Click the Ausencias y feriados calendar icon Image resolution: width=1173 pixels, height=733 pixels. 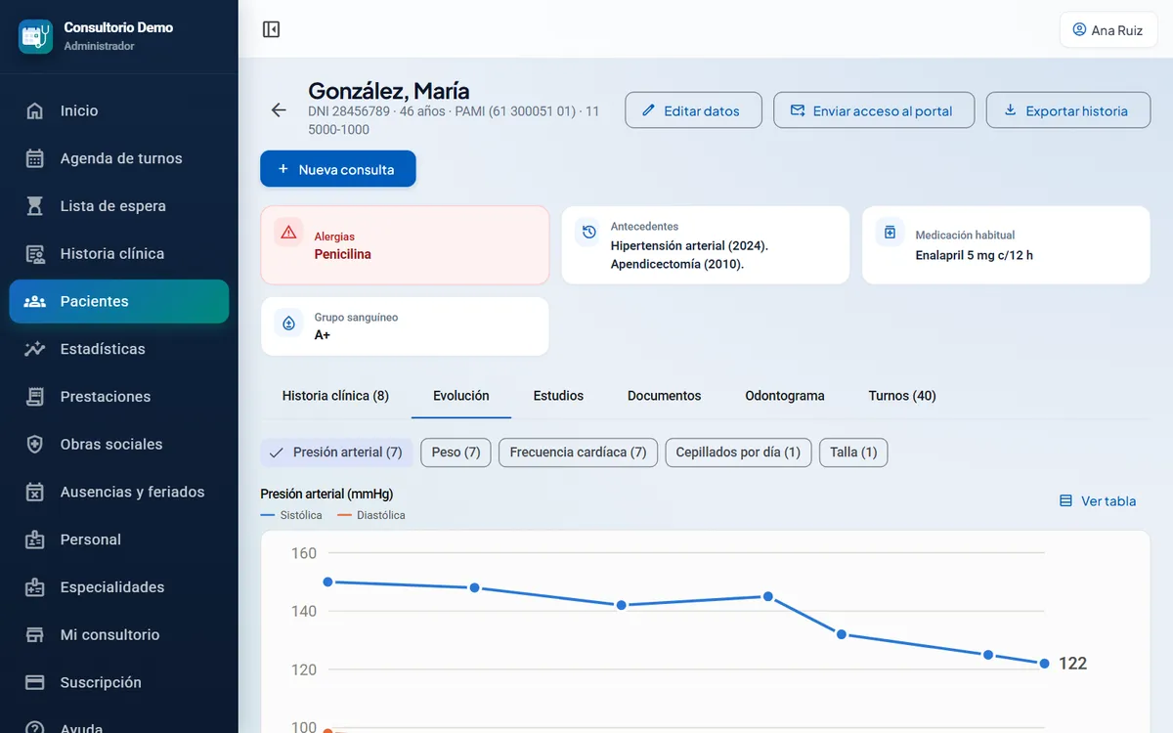35,492
